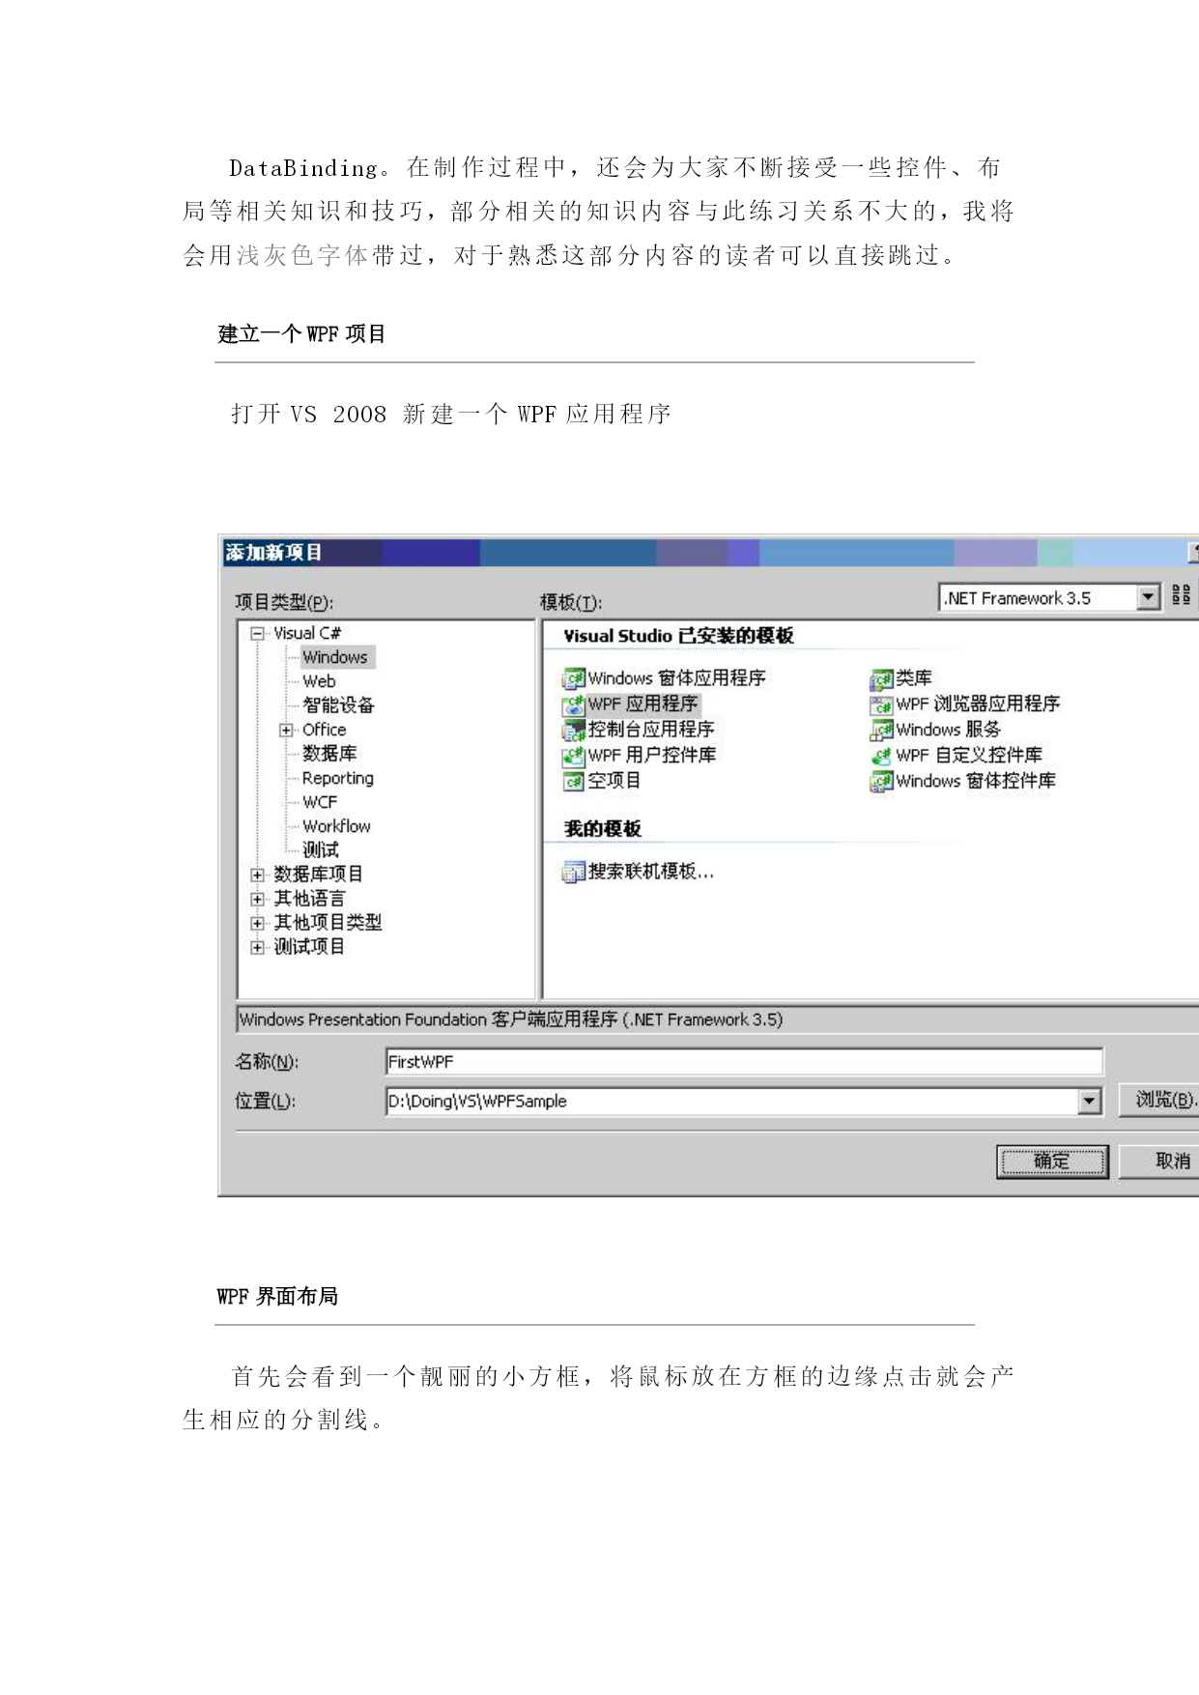This screenshot has height=1695, width=1199.
Task: Click the 模板(T) label
Action: [x=571, y=602]
